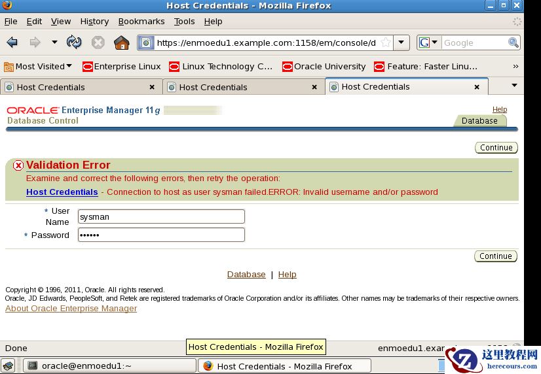Open the File menu

[10, 22]
